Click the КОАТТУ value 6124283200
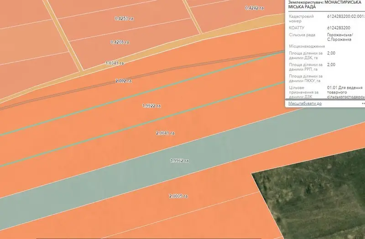This screenshot has width=365, height=239. tap(339, 28)
